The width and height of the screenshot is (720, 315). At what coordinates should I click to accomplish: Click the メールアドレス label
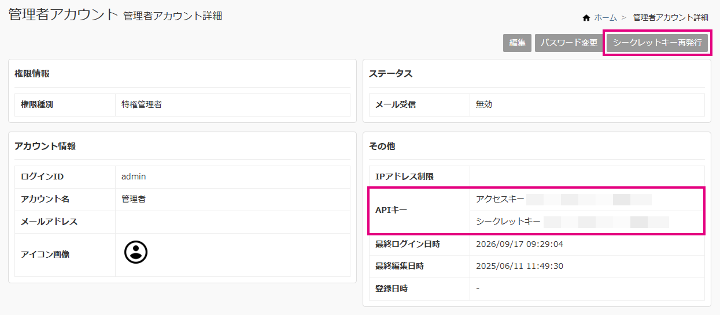[49, 222]
